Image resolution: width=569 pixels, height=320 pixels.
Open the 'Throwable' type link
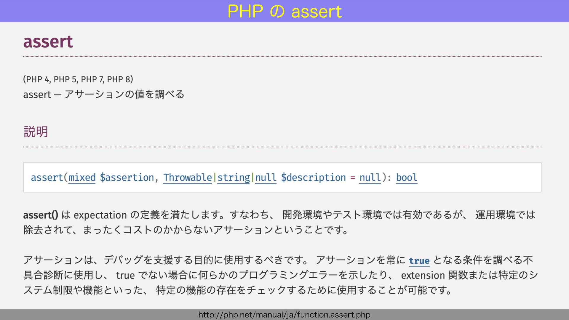tap(187, 177)
